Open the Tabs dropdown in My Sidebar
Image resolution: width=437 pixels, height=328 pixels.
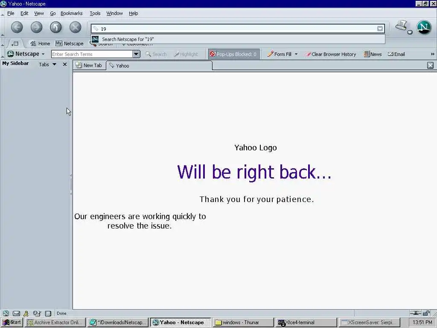click(x=48, y=64)
